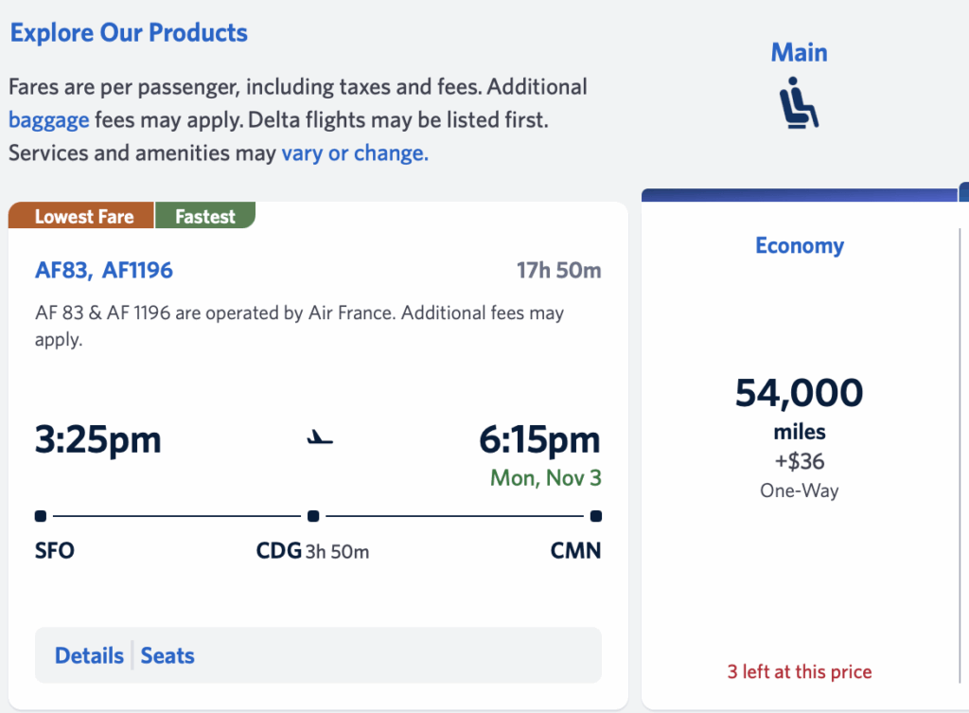
Task: Click the CMN arrival stop marker dot
Action: tap(595, 516)
